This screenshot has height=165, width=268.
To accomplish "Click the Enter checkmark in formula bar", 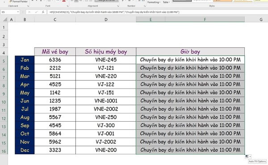I will (x=36, y=12).
